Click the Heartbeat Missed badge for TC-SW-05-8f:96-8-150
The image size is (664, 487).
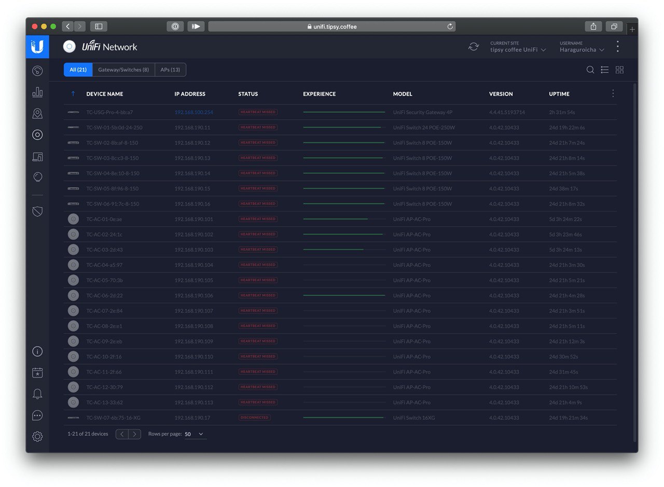pyautogui.click(x=258, y=188)
